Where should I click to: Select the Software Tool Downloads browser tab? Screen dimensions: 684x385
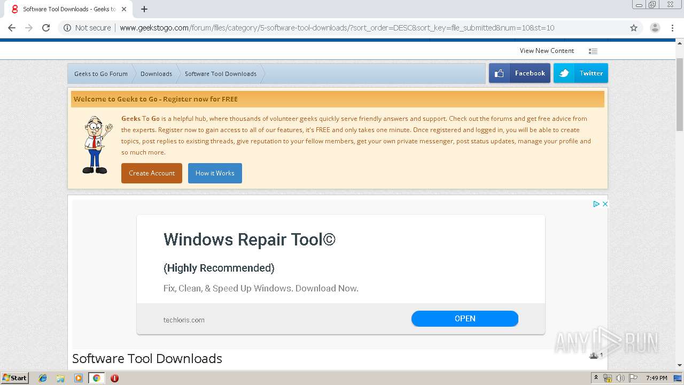[68, 9]
